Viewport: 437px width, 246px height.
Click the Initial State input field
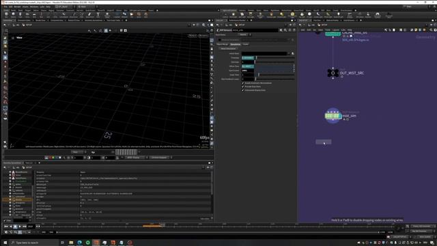[265, 53]
